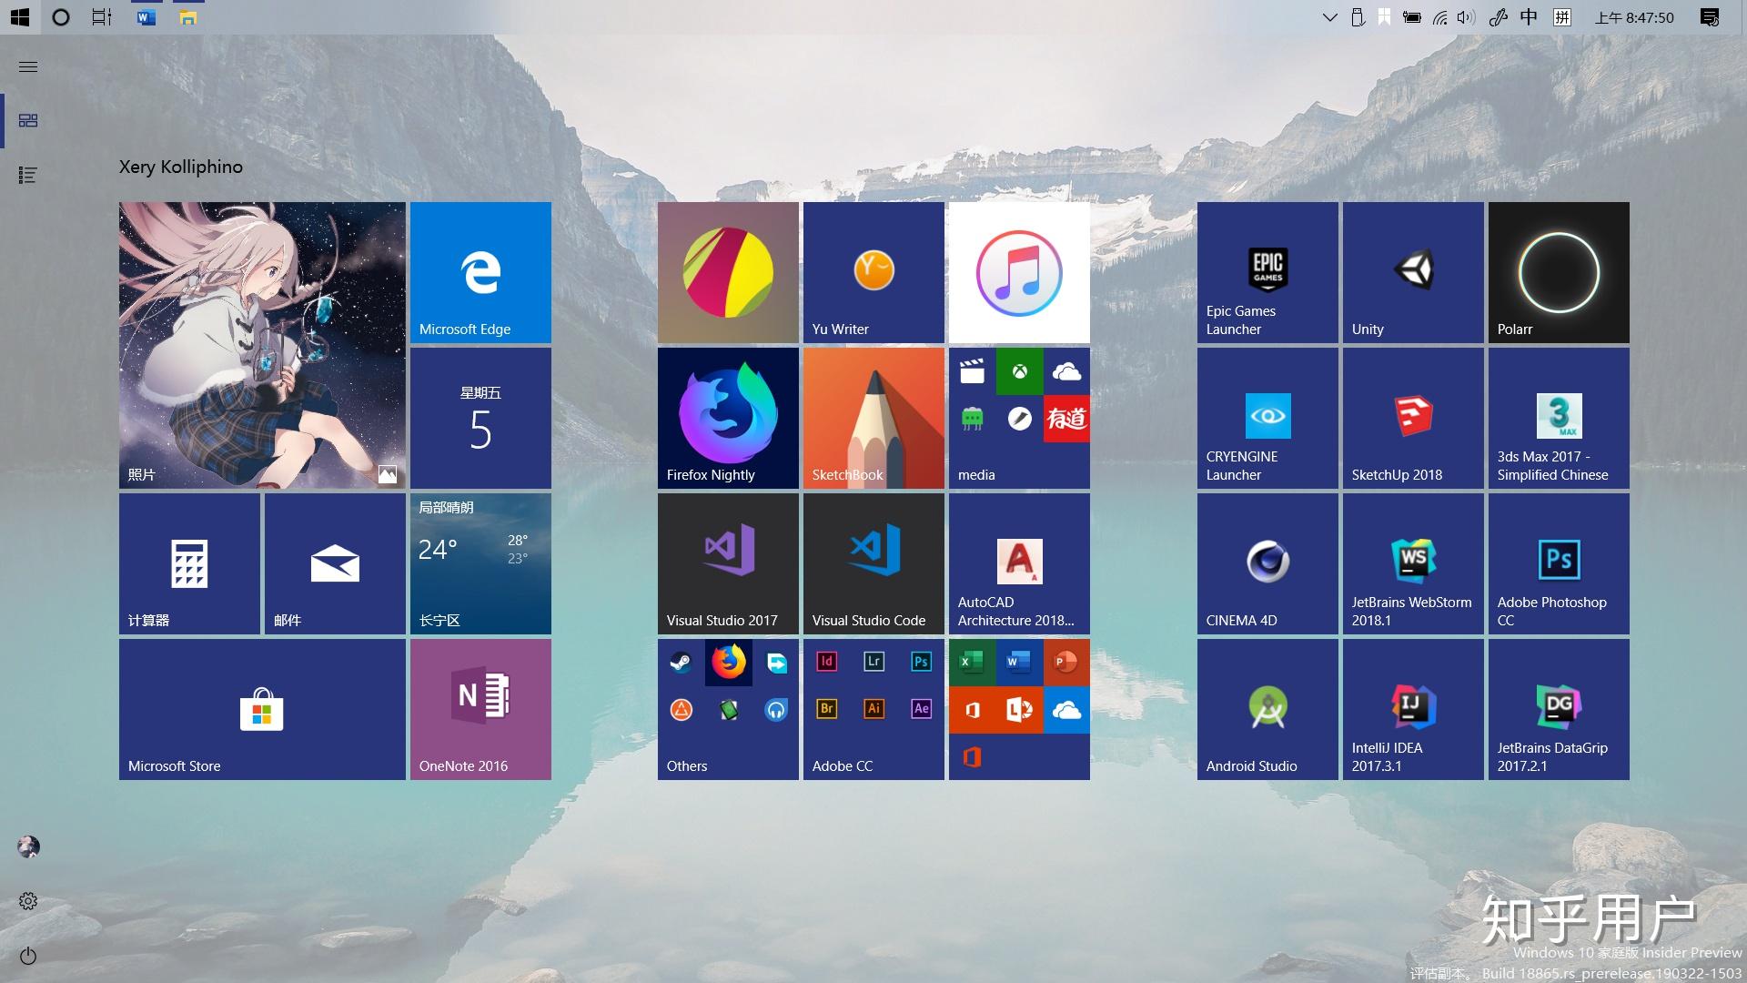This screenshot has height=983, width=1747.
Task: Open Task View in taskbar
Action: coord(102,17)
